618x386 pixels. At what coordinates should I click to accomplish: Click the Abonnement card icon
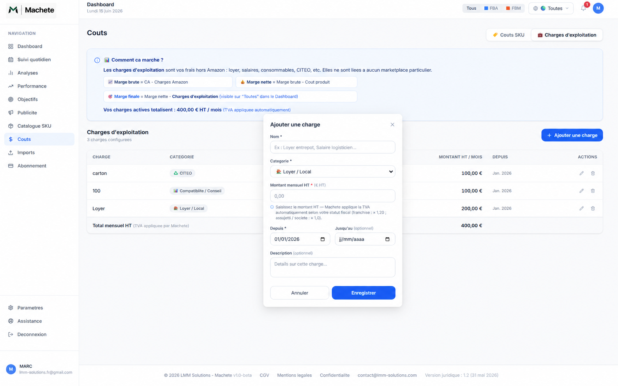click(11, 166)
